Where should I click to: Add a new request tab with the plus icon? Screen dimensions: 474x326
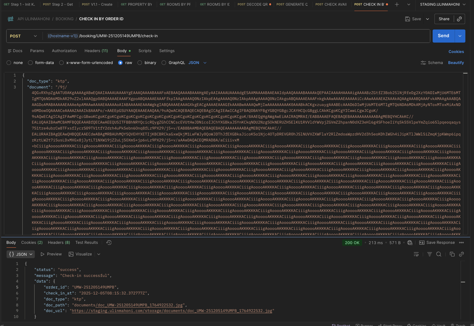click(397, 4)
